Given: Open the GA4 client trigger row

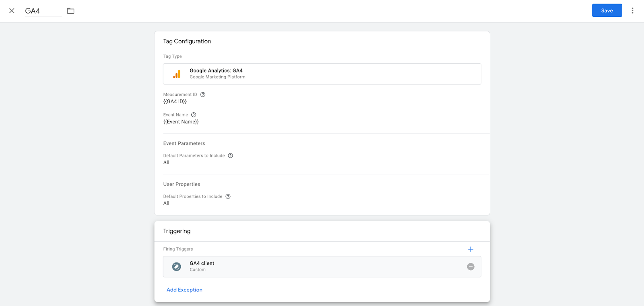Looking at the screenshot, I should pos(322,267).
